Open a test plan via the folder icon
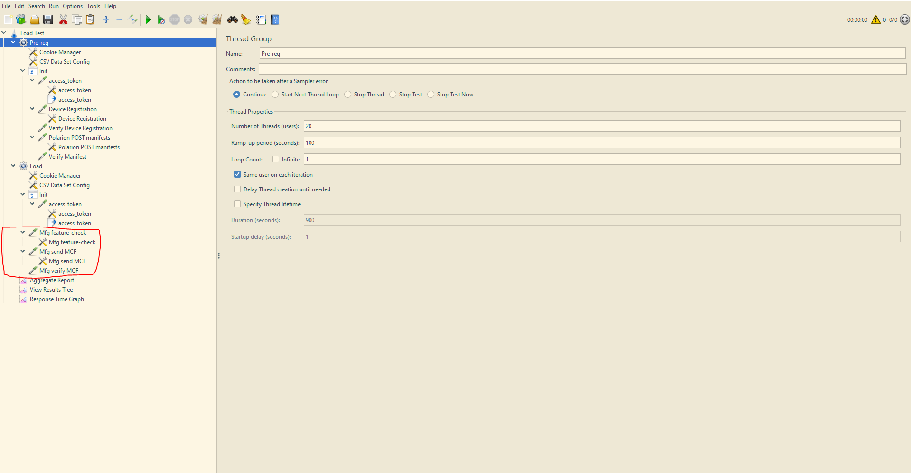Image resolution: width=911 pixels, height=473 pixels. [x=34, y=19]
